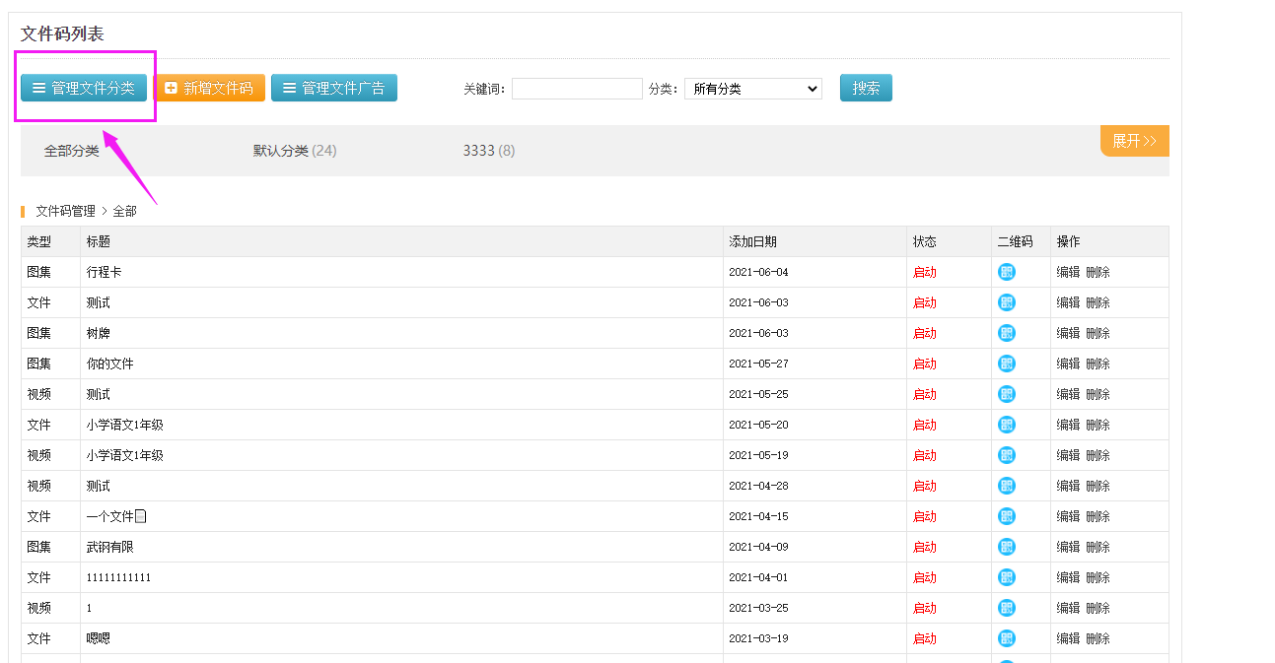This screenshot has height=663, width=1275.
Task: Focus the 关键词 keyword input field
Action: pyautogui.click(x=577, y=89)
